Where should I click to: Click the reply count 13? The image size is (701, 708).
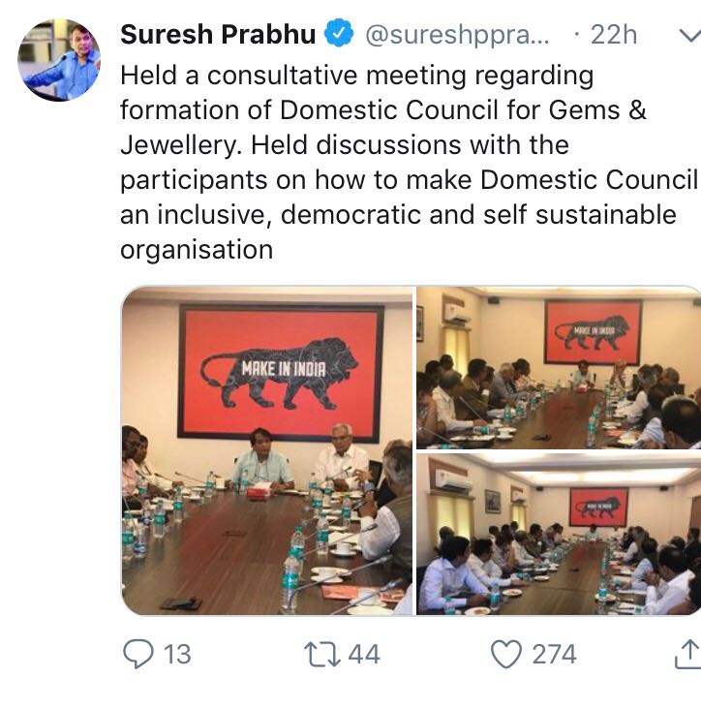(x=177, y=656)
